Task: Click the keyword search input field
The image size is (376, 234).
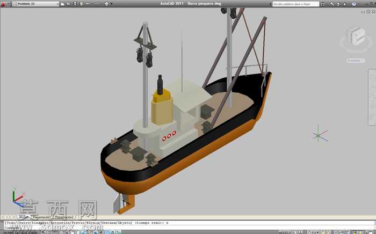Action: coord(295,4)
